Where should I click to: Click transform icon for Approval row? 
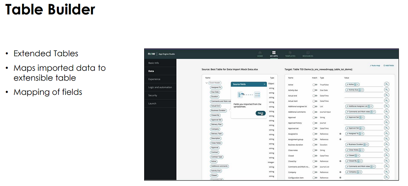(387, 117)
